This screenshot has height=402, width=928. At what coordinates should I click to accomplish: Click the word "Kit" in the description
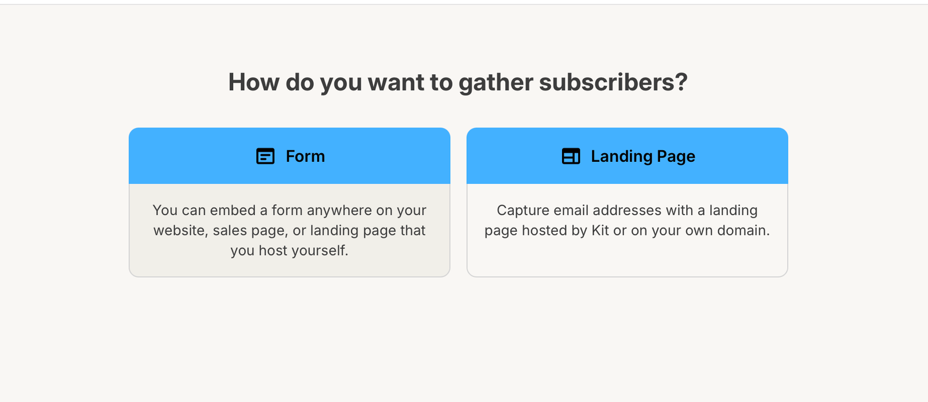click(x=600, y=230)
